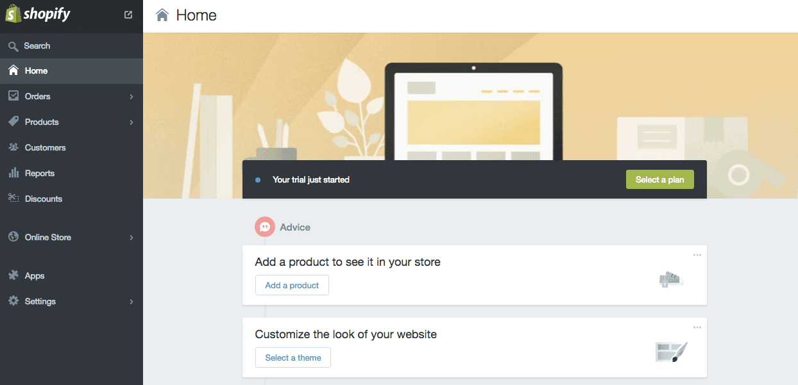
Task: Open Products from the sidebar
Action: (x=71, y=122)
